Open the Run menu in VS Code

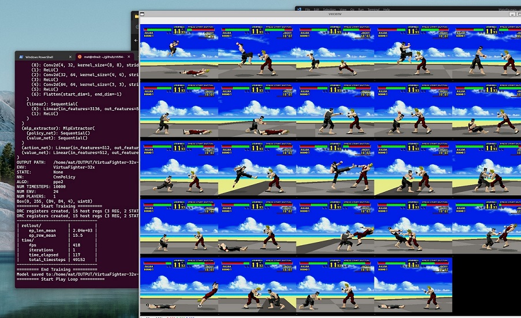point(361,10)
